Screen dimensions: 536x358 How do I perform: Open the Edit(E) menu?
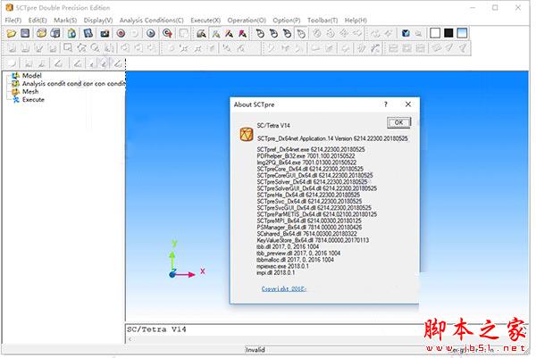(x=38, y=21)
